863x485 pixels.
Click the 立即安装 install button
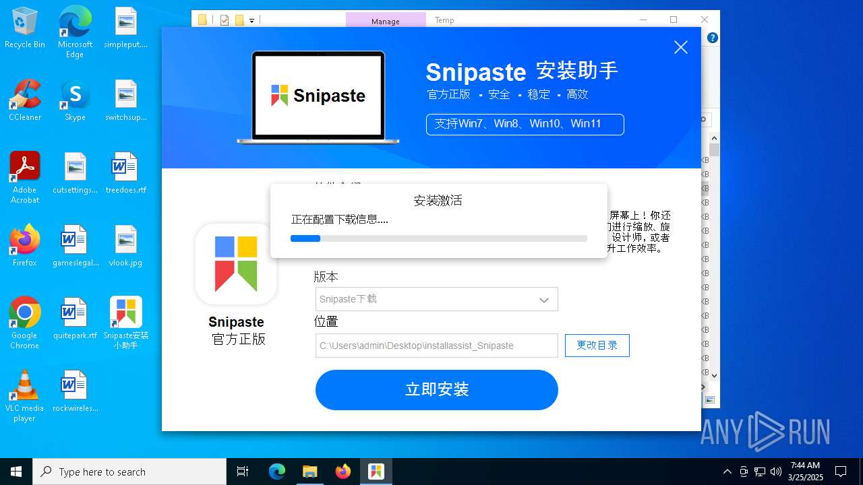tap(437, 389)
